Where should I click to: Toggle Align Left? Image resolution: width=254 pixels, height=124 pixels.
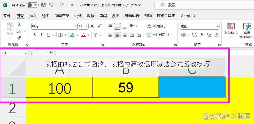(x=110, y=35)
